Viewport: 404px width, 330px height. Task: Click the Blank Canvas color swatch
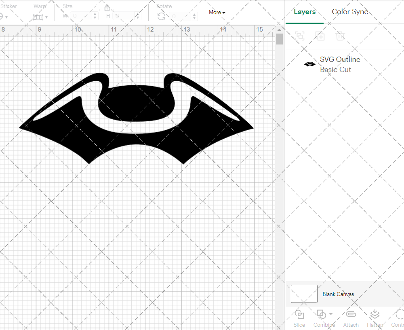304,294
